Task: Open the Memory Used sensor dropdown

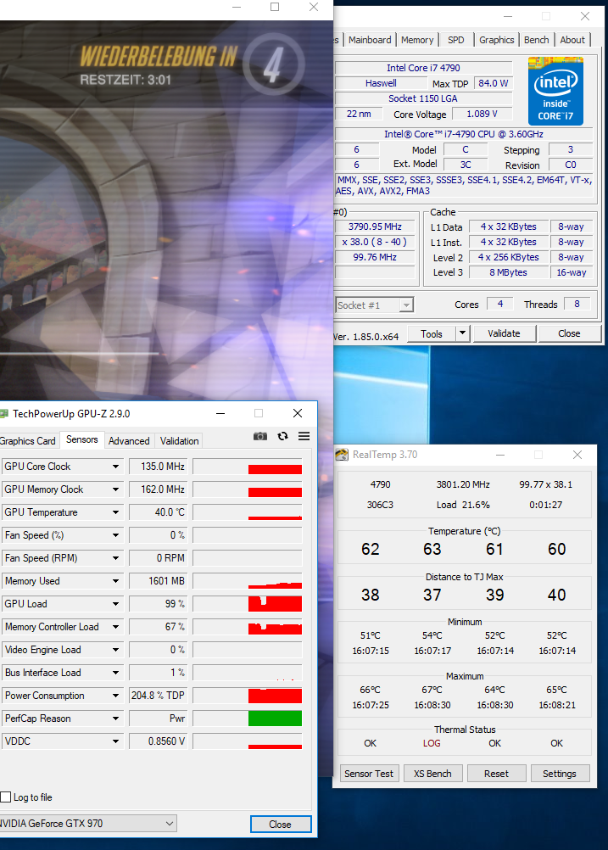Action: point(115,581)
